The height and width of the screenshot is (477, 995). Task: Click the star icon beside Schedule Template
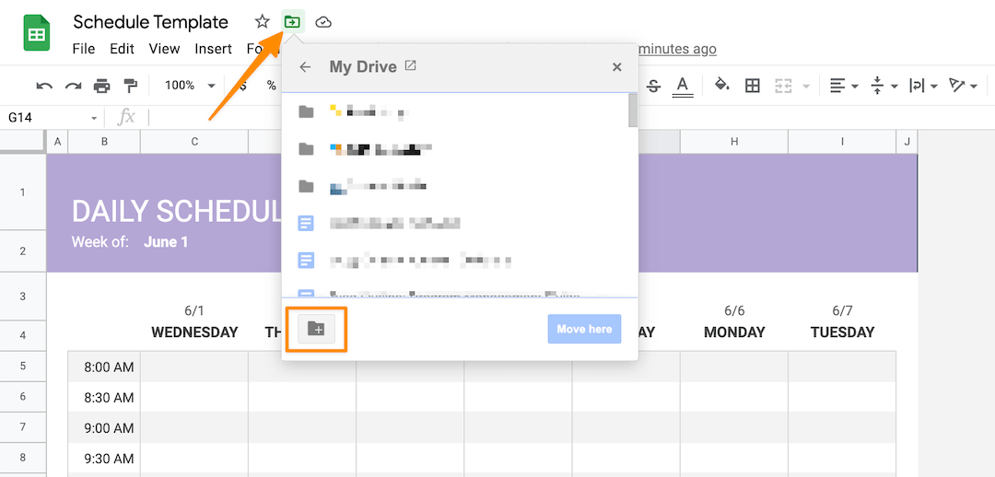[263, 22]
